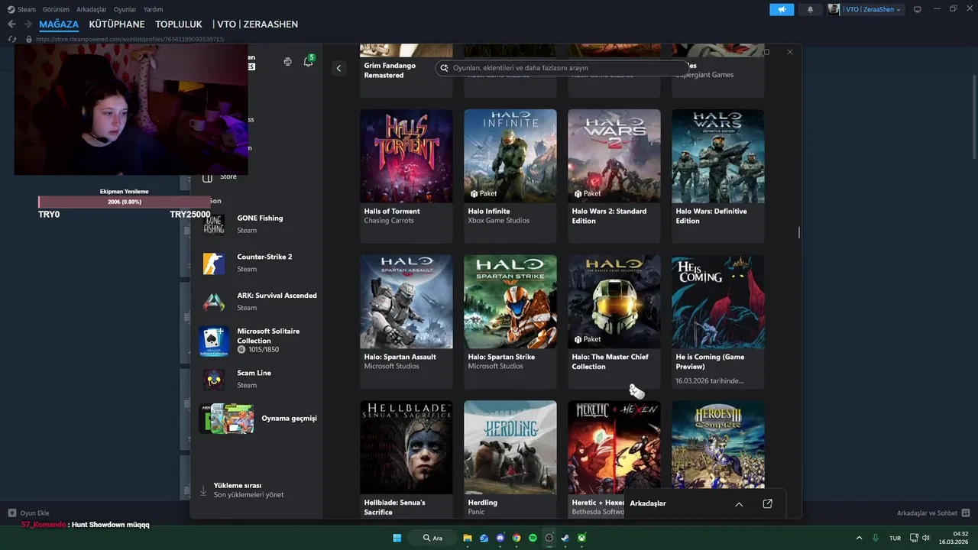Pop out the Arkadaşlar panel
The height and width of the screenshot is (550, 978).
click(x=768, y=504)
